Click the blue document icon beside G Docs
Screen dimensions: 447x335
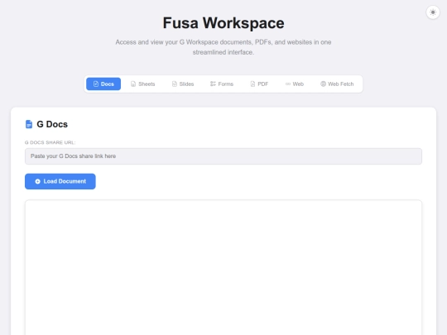[x=29, y=124]
